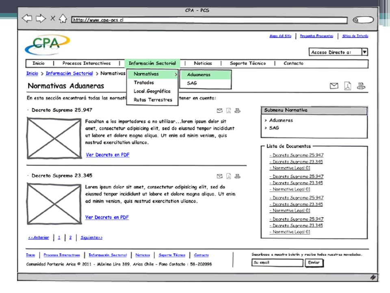The image size is (390, 293).
Task: Choose Aduaneras in the Normativas flyout menu
Action: click(206, 74)
